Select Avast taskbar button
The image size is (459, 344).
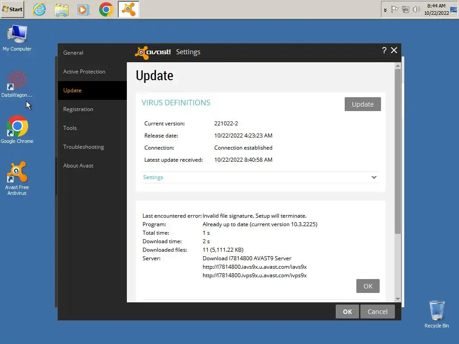click(x=129, y=9)
